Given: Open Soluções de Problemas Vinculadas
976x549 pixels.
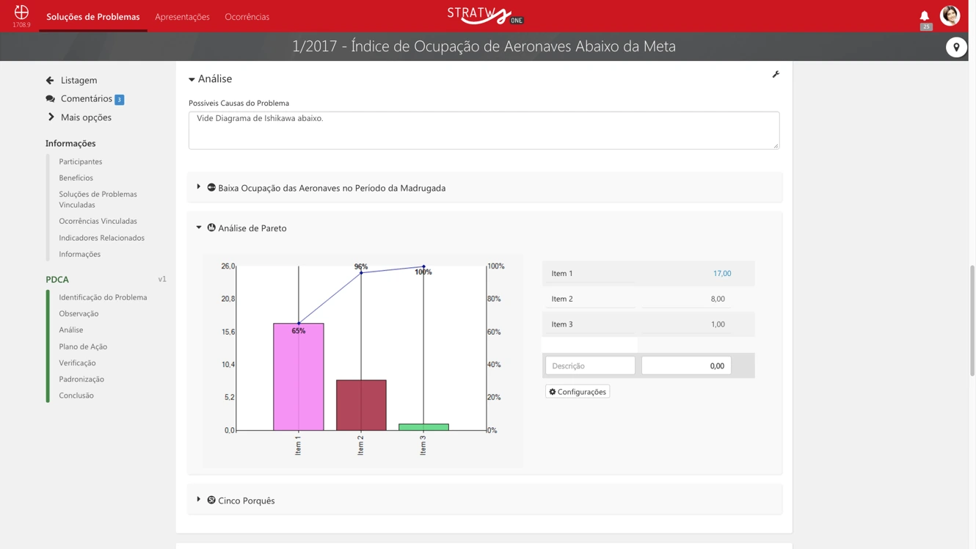Looking at the screenshot, I should pos(98,200).
